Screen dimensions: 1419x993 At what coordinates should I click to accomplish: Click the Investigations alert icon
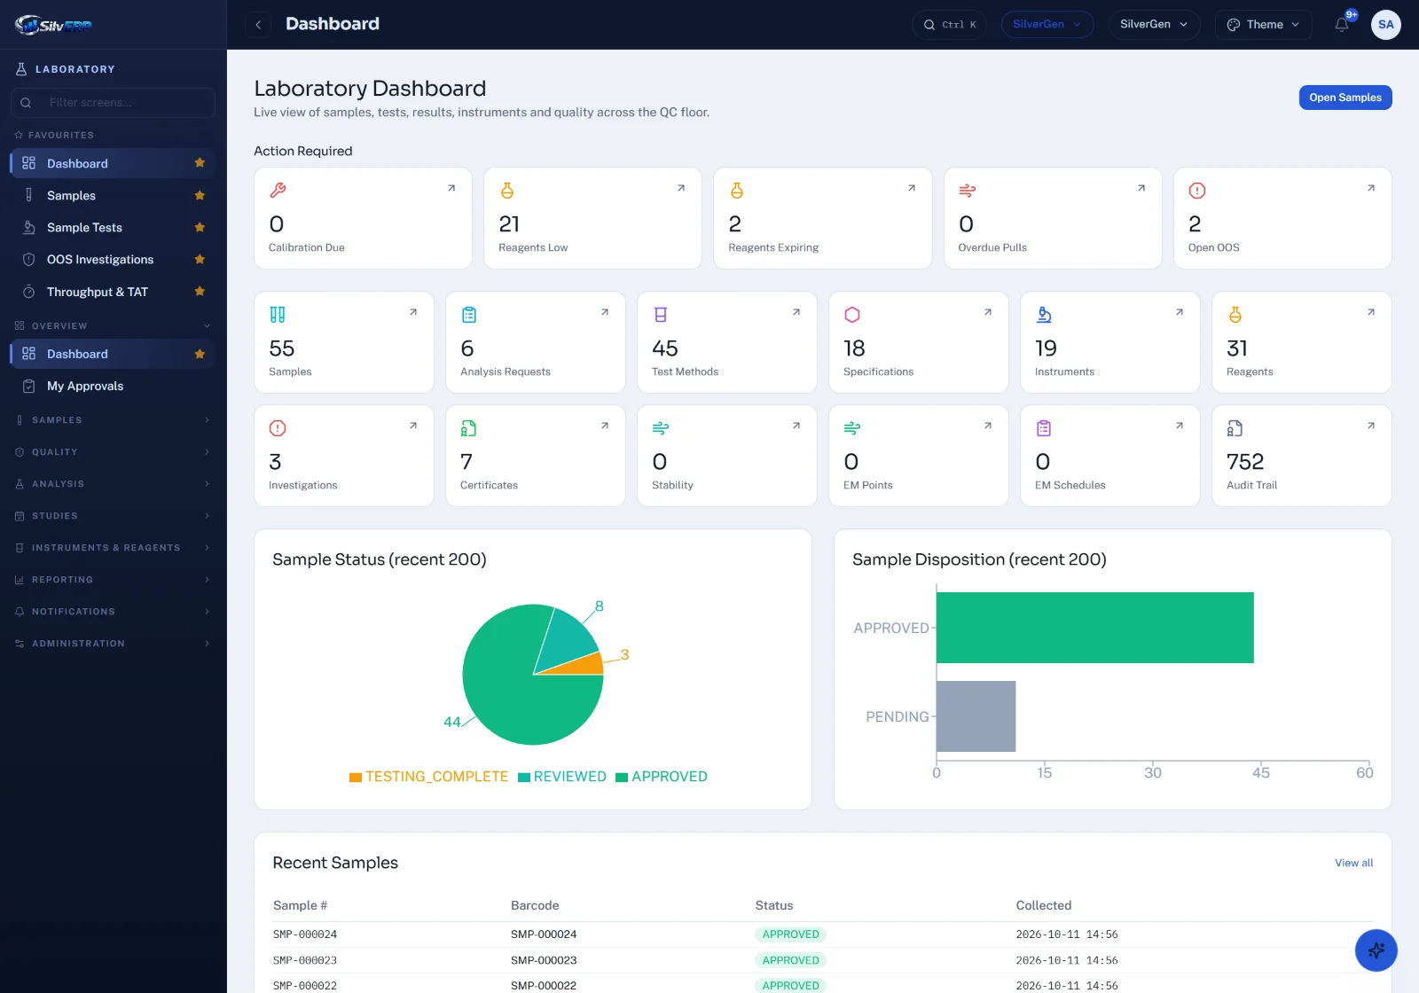point(278,428)
